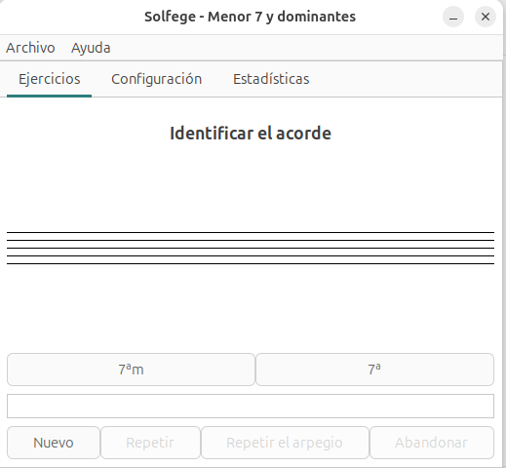This screenshot has height=468, width=506.
Task: Open the Ayuda menu
Action: point(91,48)
